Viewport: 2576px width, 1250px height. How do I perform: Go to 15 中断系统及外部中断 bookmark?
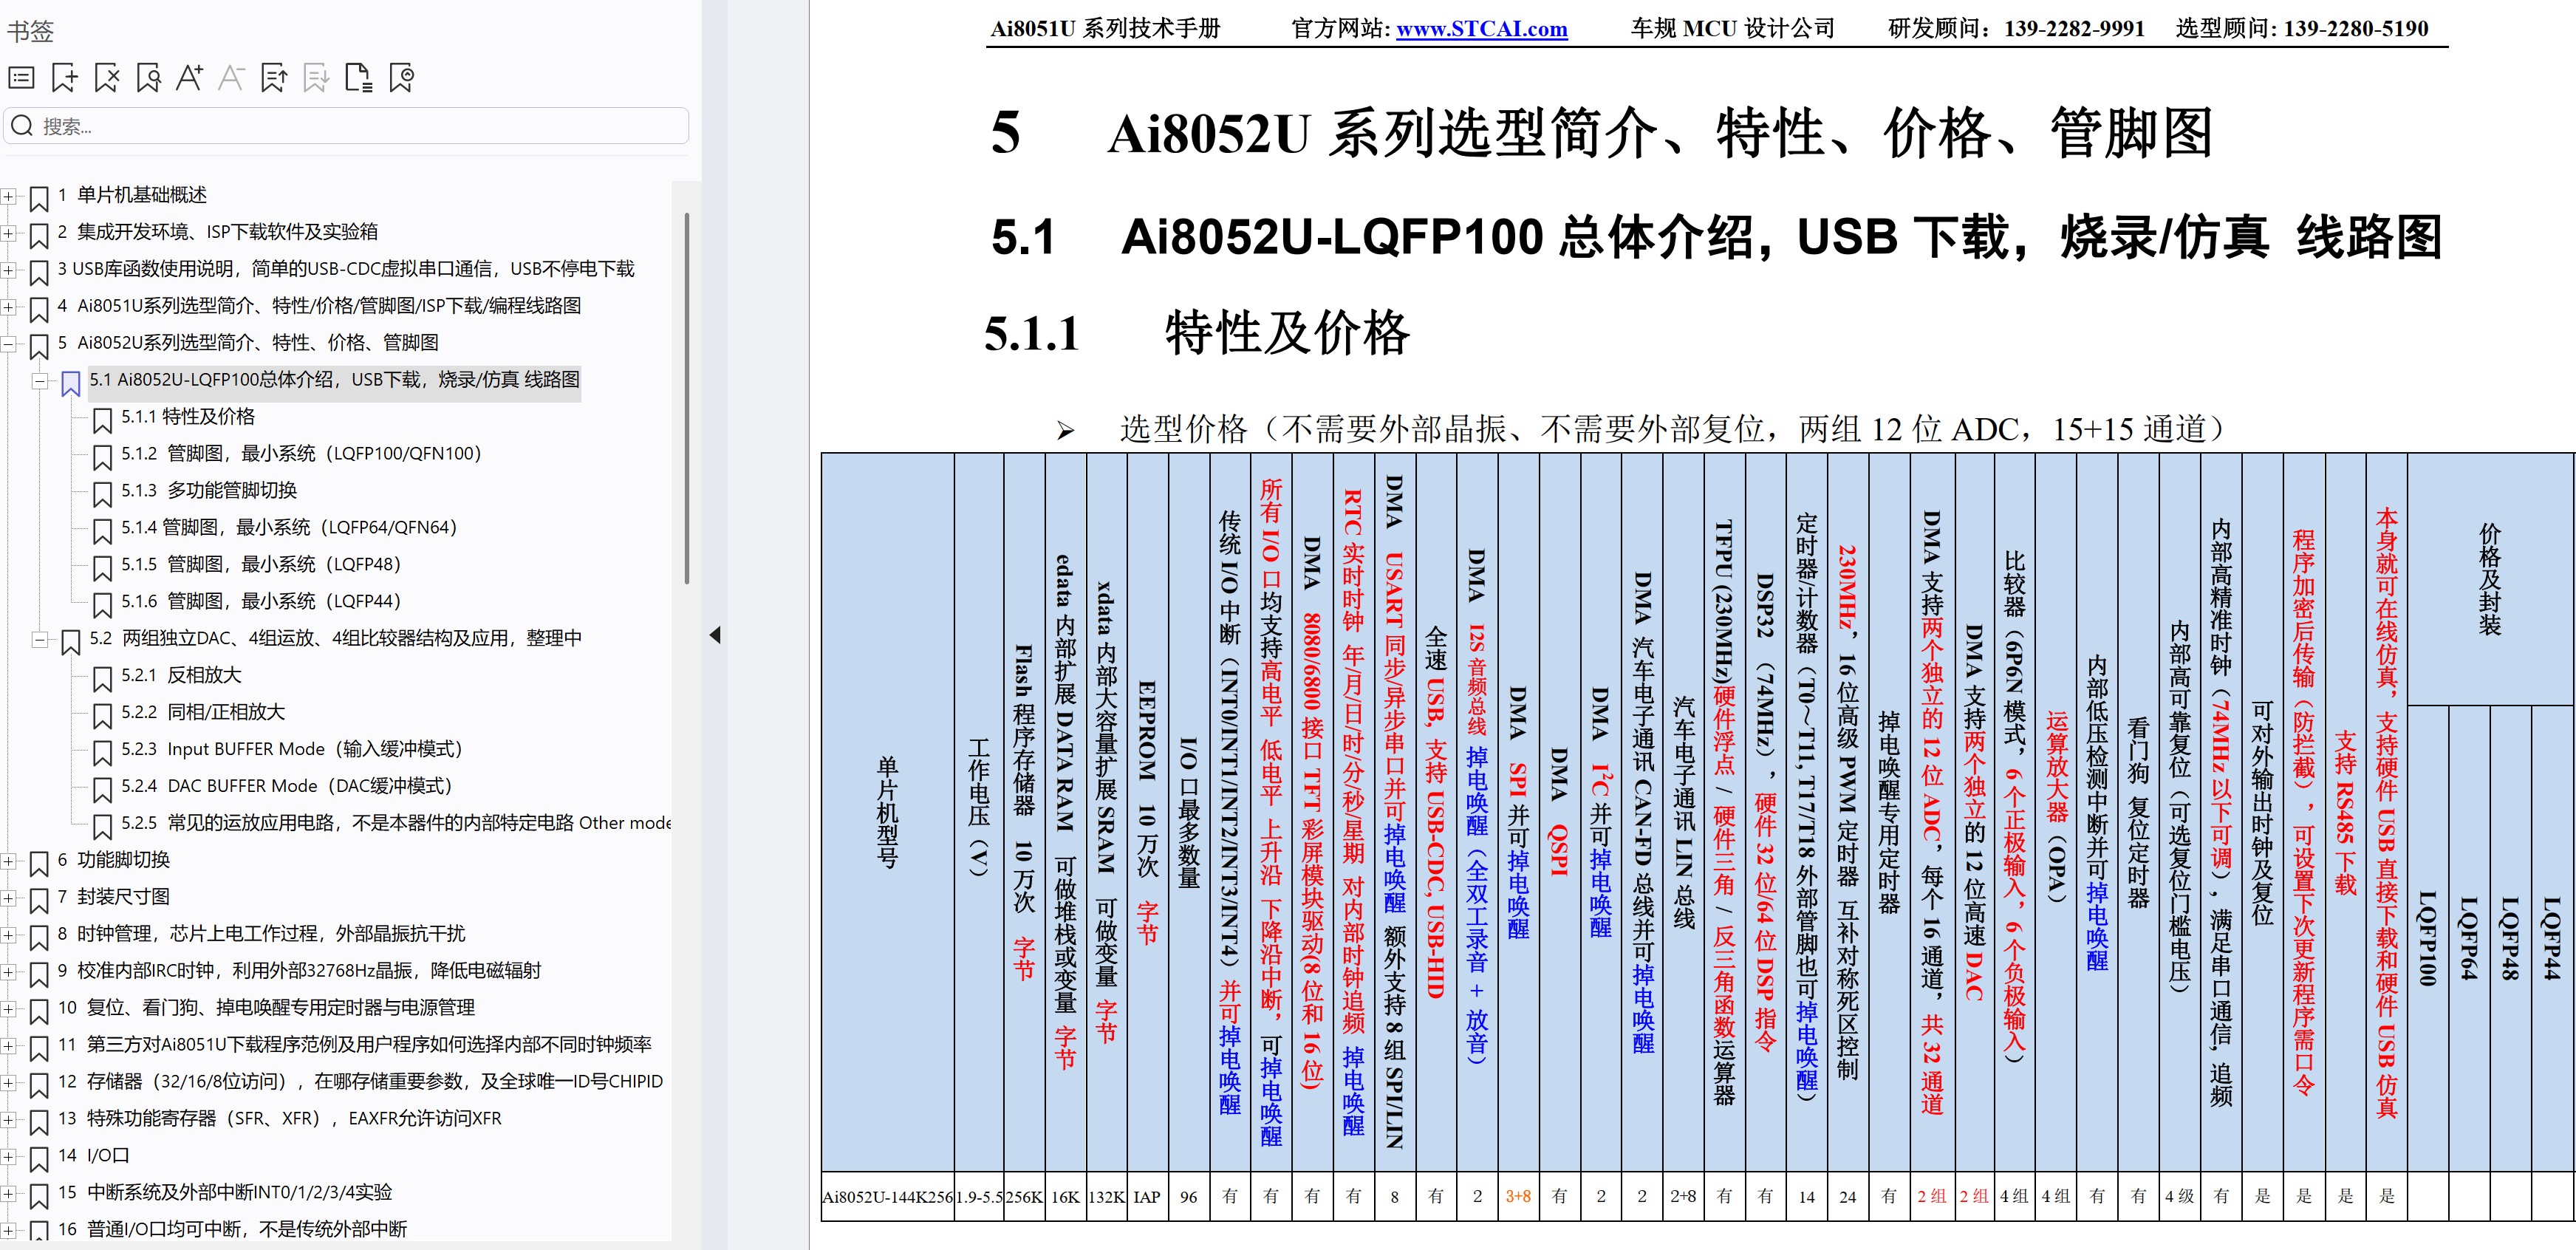225,1193
